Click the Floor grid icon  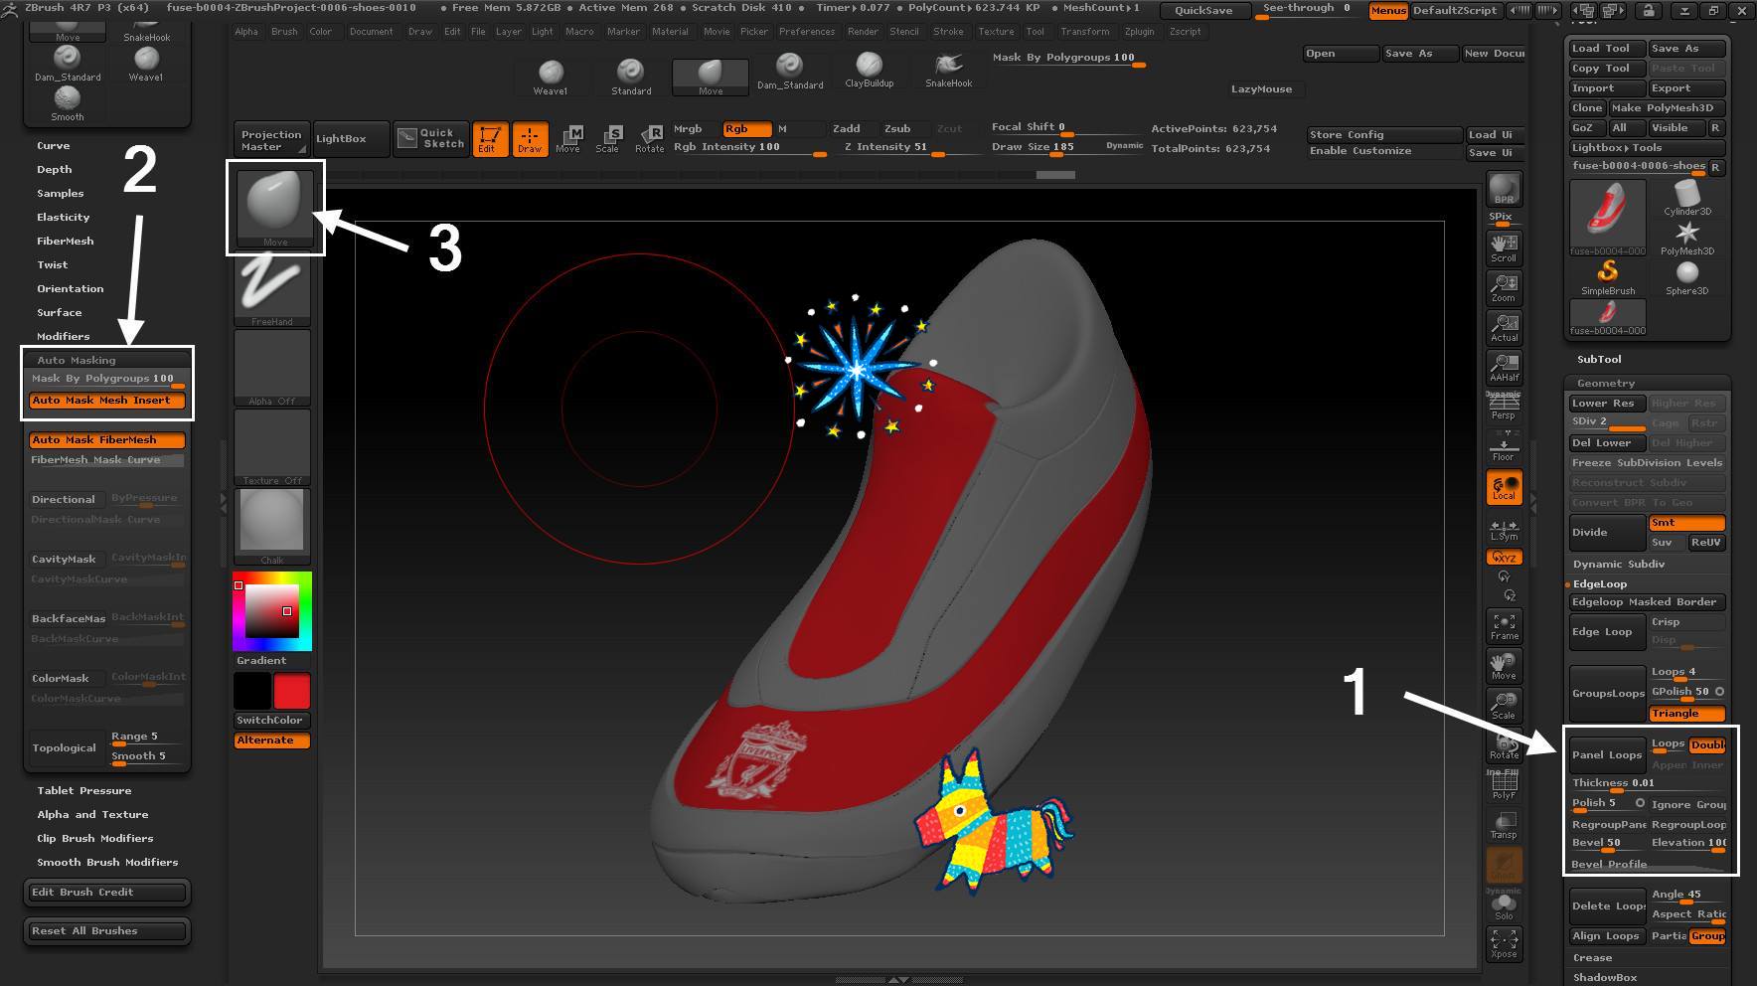1504,446
